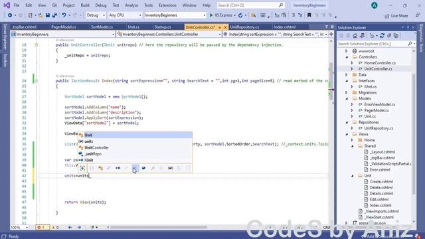The height and width of the screenshot is (239, 425).
Task: Click Sync with Active Document in Solution Explorer
Action: 362,35
